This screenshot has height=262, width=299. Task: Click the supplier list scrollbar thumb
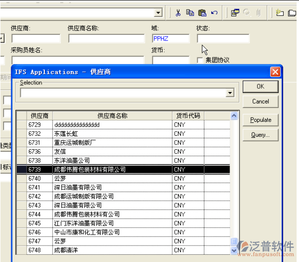tap(234, 241)
